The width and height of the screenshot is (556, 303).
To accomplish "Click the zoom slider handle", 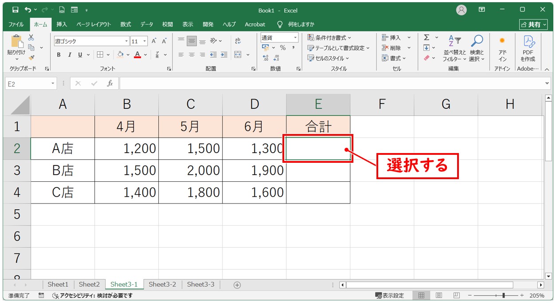I will [503, 295].
